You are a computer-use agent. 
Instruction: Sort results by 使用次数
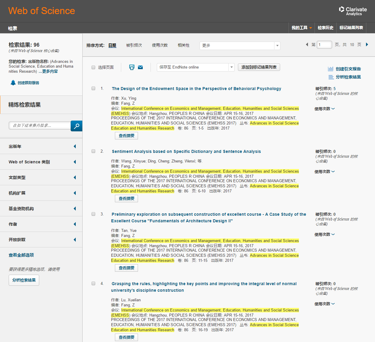(160, 45)
